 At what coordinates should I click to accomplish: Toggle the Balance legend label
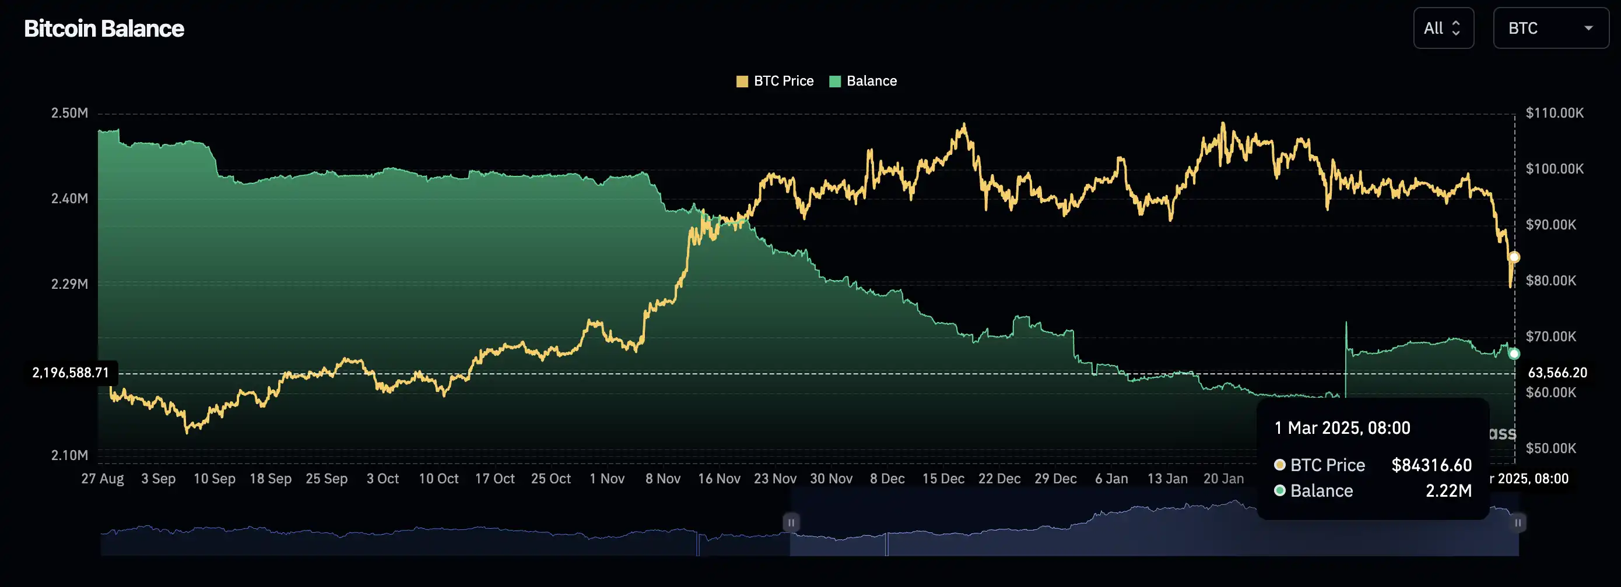point(872,81)
